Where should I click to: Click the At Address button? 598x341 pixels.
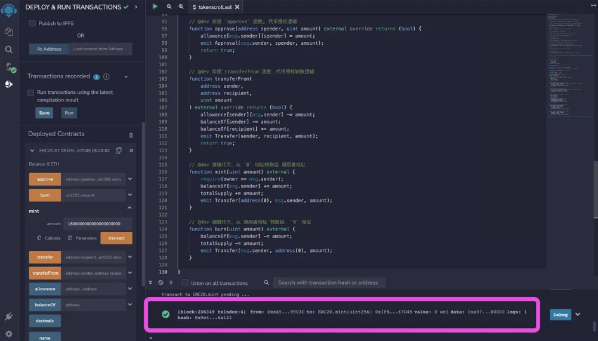pyautogui.click(x=49, y=49)
